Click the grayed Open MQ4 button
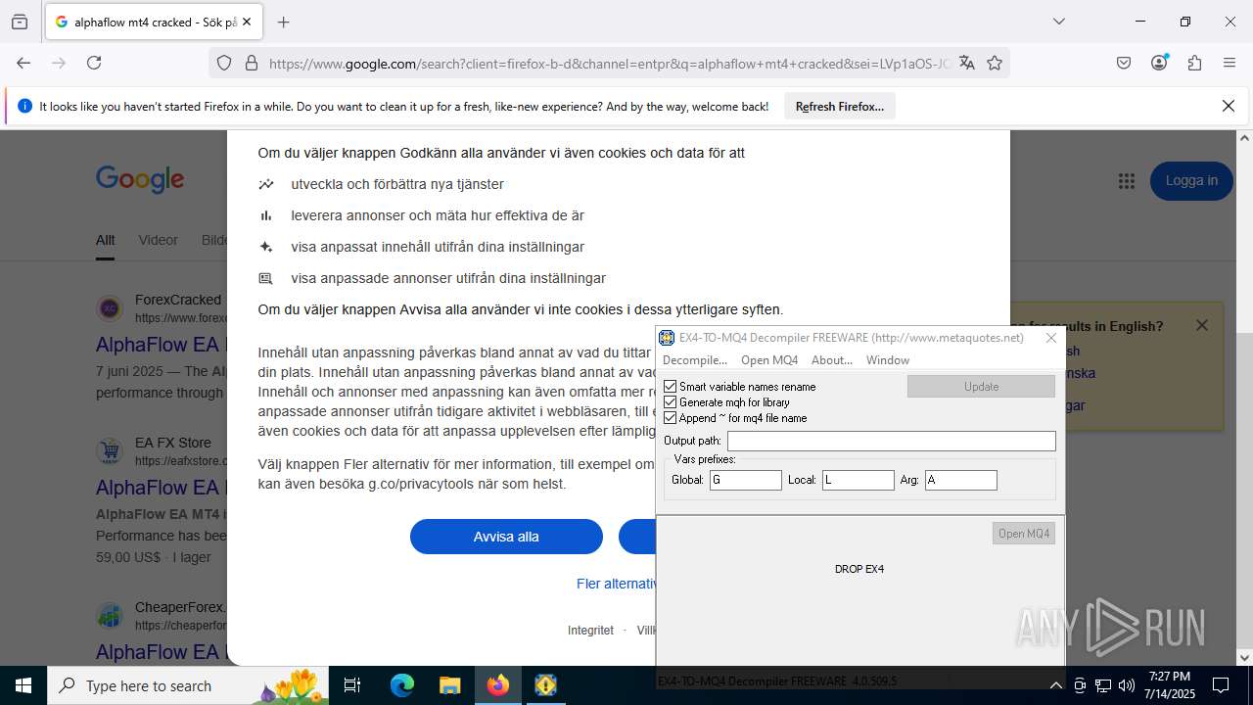Image resolution: width=1253 pixels, height=705 pixels. pyautogui.click(x=1023, y=534)
